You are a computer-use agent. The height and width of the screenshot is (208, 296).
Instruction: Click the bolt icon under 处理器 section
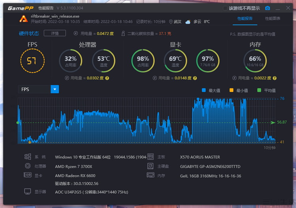67,78
